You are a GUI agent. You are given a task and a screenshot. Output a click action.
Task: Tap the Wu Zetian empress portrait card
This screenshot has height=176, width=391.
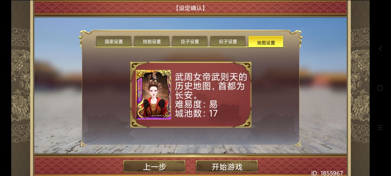coord(154,95)
